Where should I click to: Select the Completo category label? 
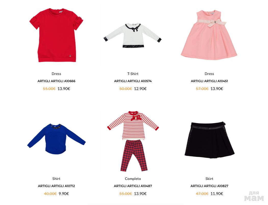(x=133, y=179)
